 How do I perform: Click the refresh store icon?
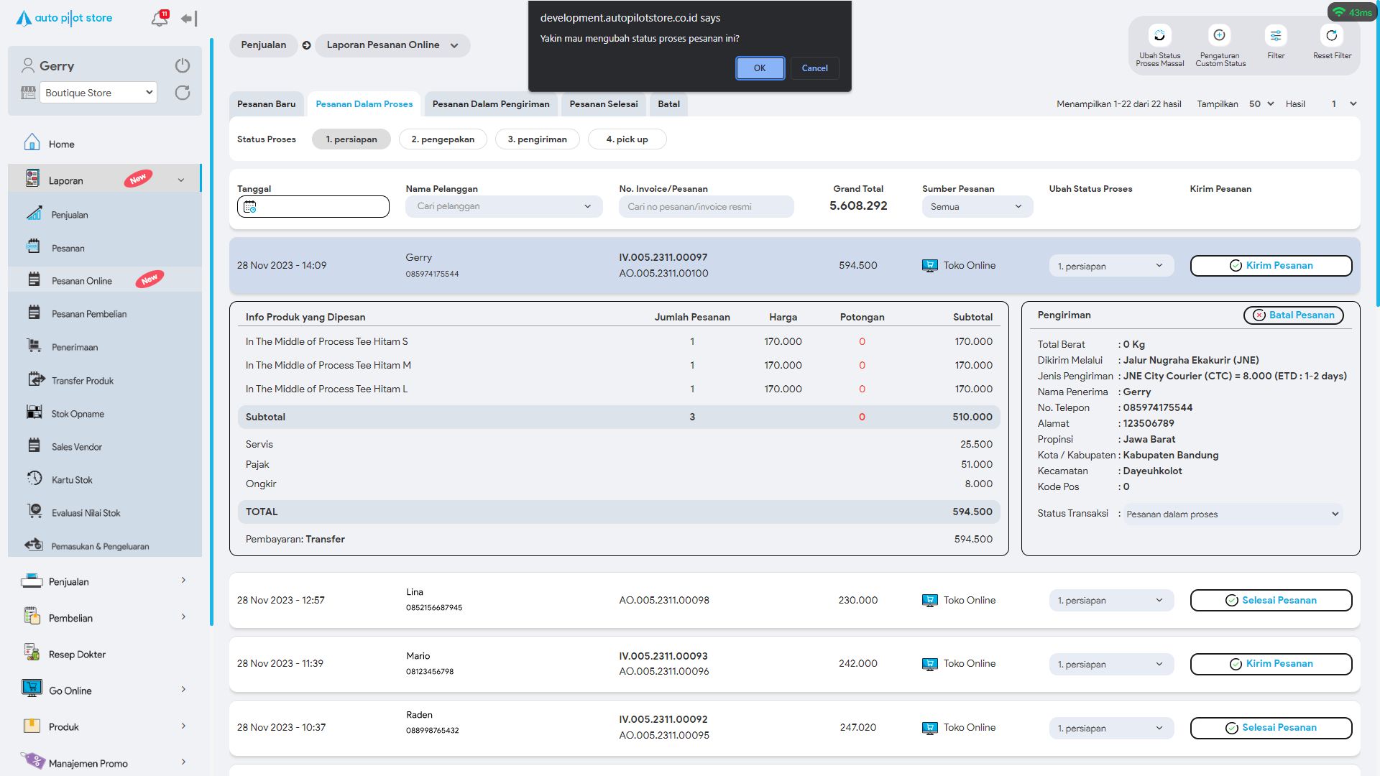click(183, 93)
